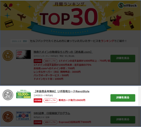Click the credit card icon in banner
The height and width of the screenshot is (127, 141).
[9, 24]
